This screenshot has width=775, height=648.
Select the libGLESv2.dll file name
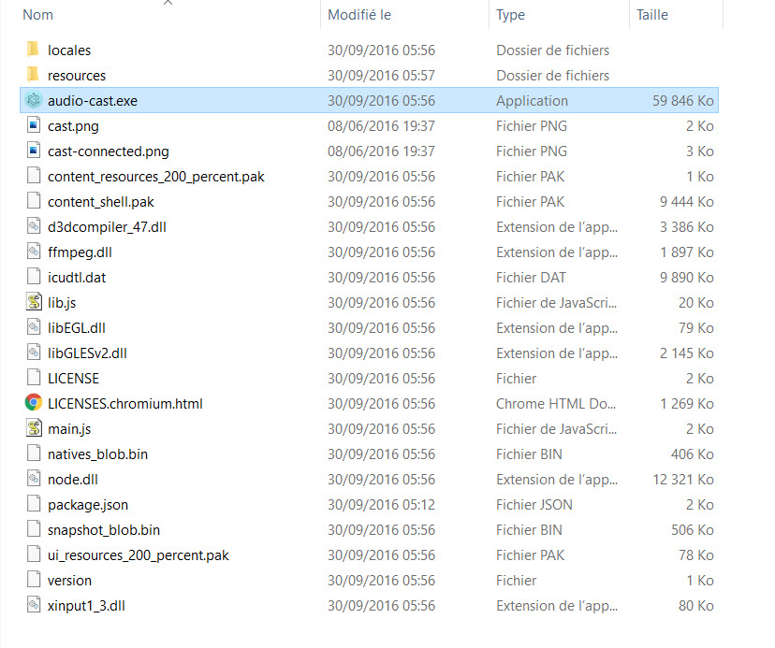[87, 353]
